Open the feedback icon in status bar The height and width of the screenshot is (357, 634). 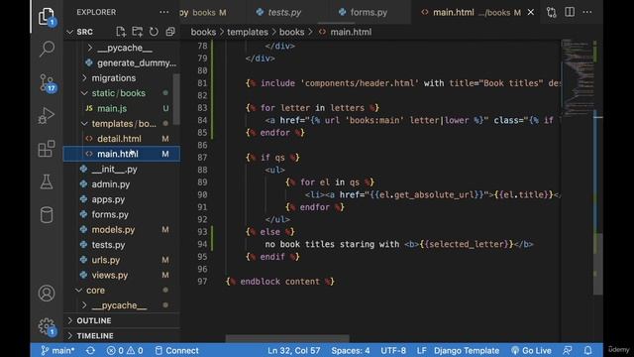pos(568,350)
